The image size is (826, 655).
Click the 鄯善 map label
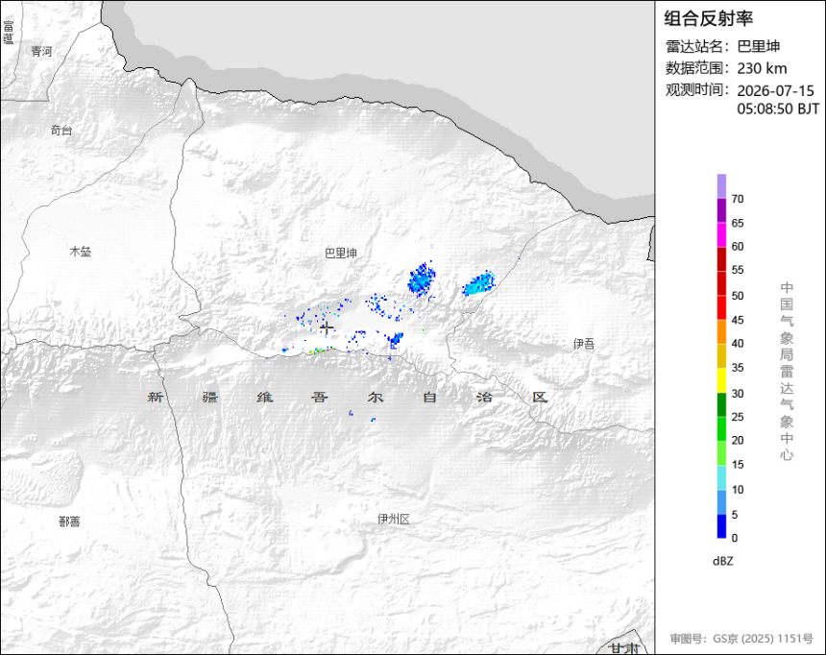click(69, 522)
